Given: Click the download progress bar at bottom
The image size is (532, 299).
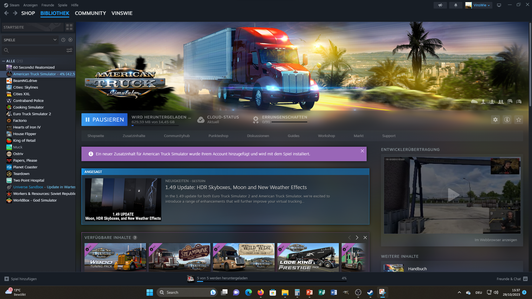Looking at the screenshot, I should [x=272, y=281].
